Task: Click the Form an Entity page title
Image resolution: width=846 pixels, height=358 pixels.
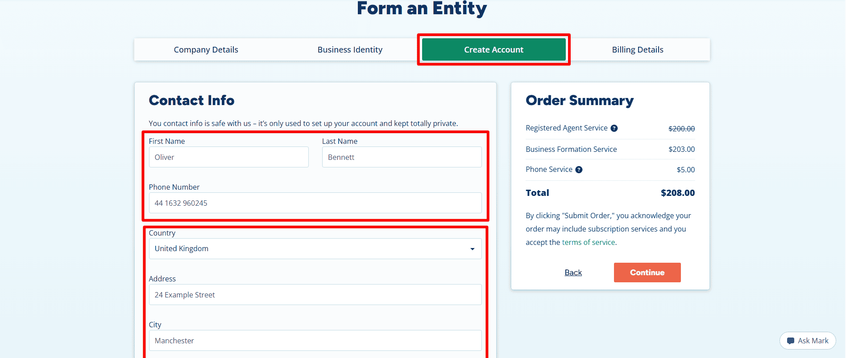Action: [422, 8]
